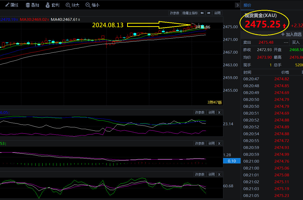The image size is (303, 200).
Task: Close the first sub-indicator panel with X
Action: 219,112
